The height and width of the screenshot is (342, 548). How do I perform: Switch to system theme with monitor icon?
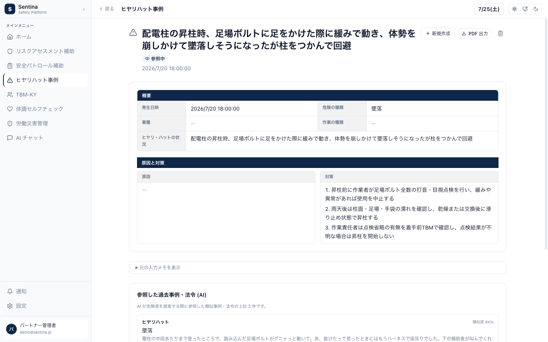(525, 9)
